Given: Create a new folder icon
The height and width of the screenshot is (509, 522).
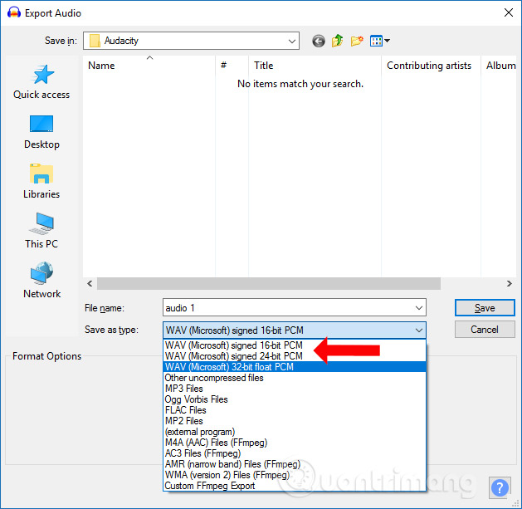Looking at the screenshot, I should pos(357,41).
